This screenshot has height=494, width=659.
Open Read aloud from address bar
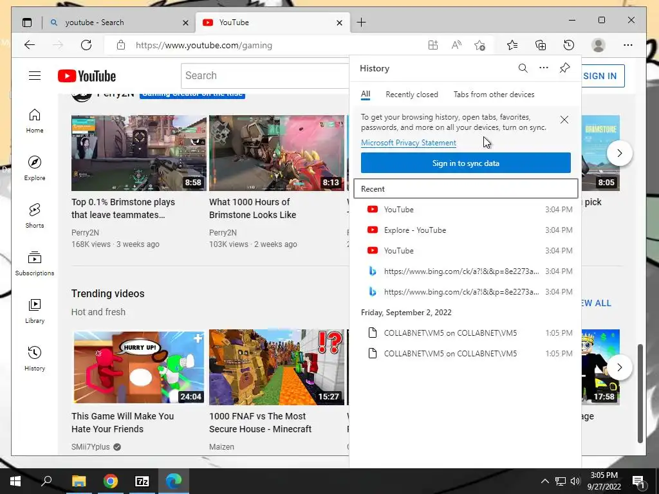coord(456,45)
